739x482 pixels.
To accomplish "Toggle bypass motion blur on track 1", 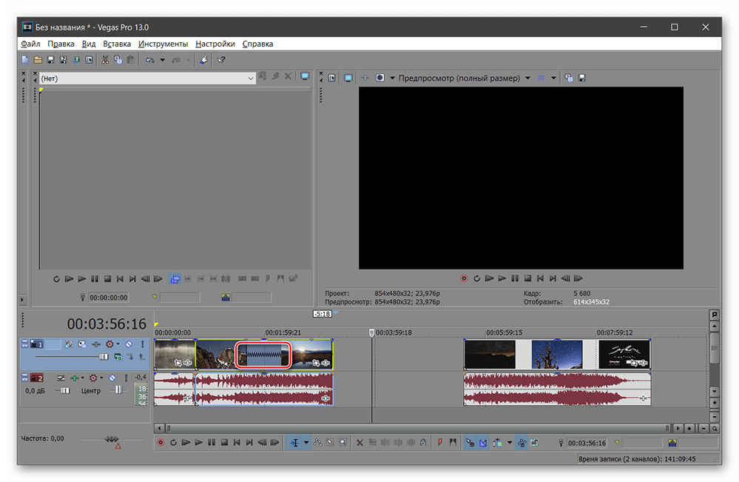I will (x=68, y=344).
